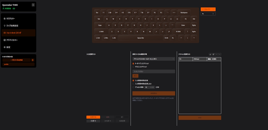Move action down with the down-chevron icon
Viewport: 268px width, 130px height.
(220, 54)
